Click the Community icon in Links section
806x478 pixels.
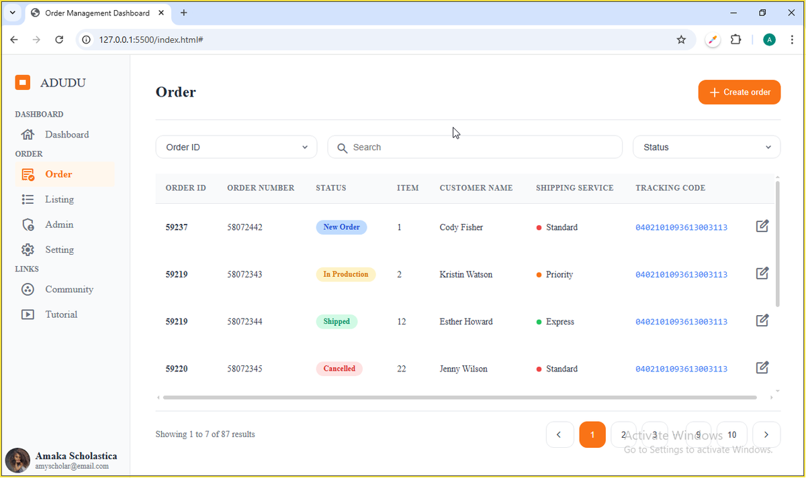pos(28,289)
